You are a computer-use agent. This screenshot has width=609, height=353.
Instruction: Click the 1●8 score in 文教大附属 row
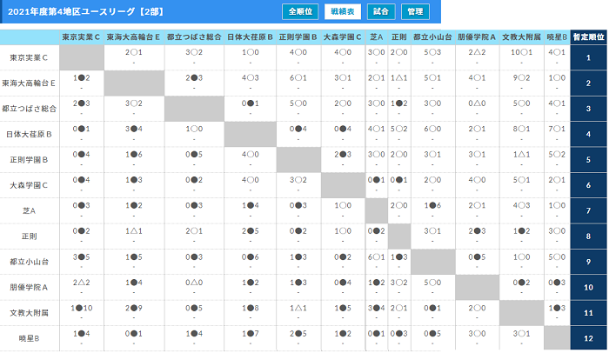click(251, 308)
